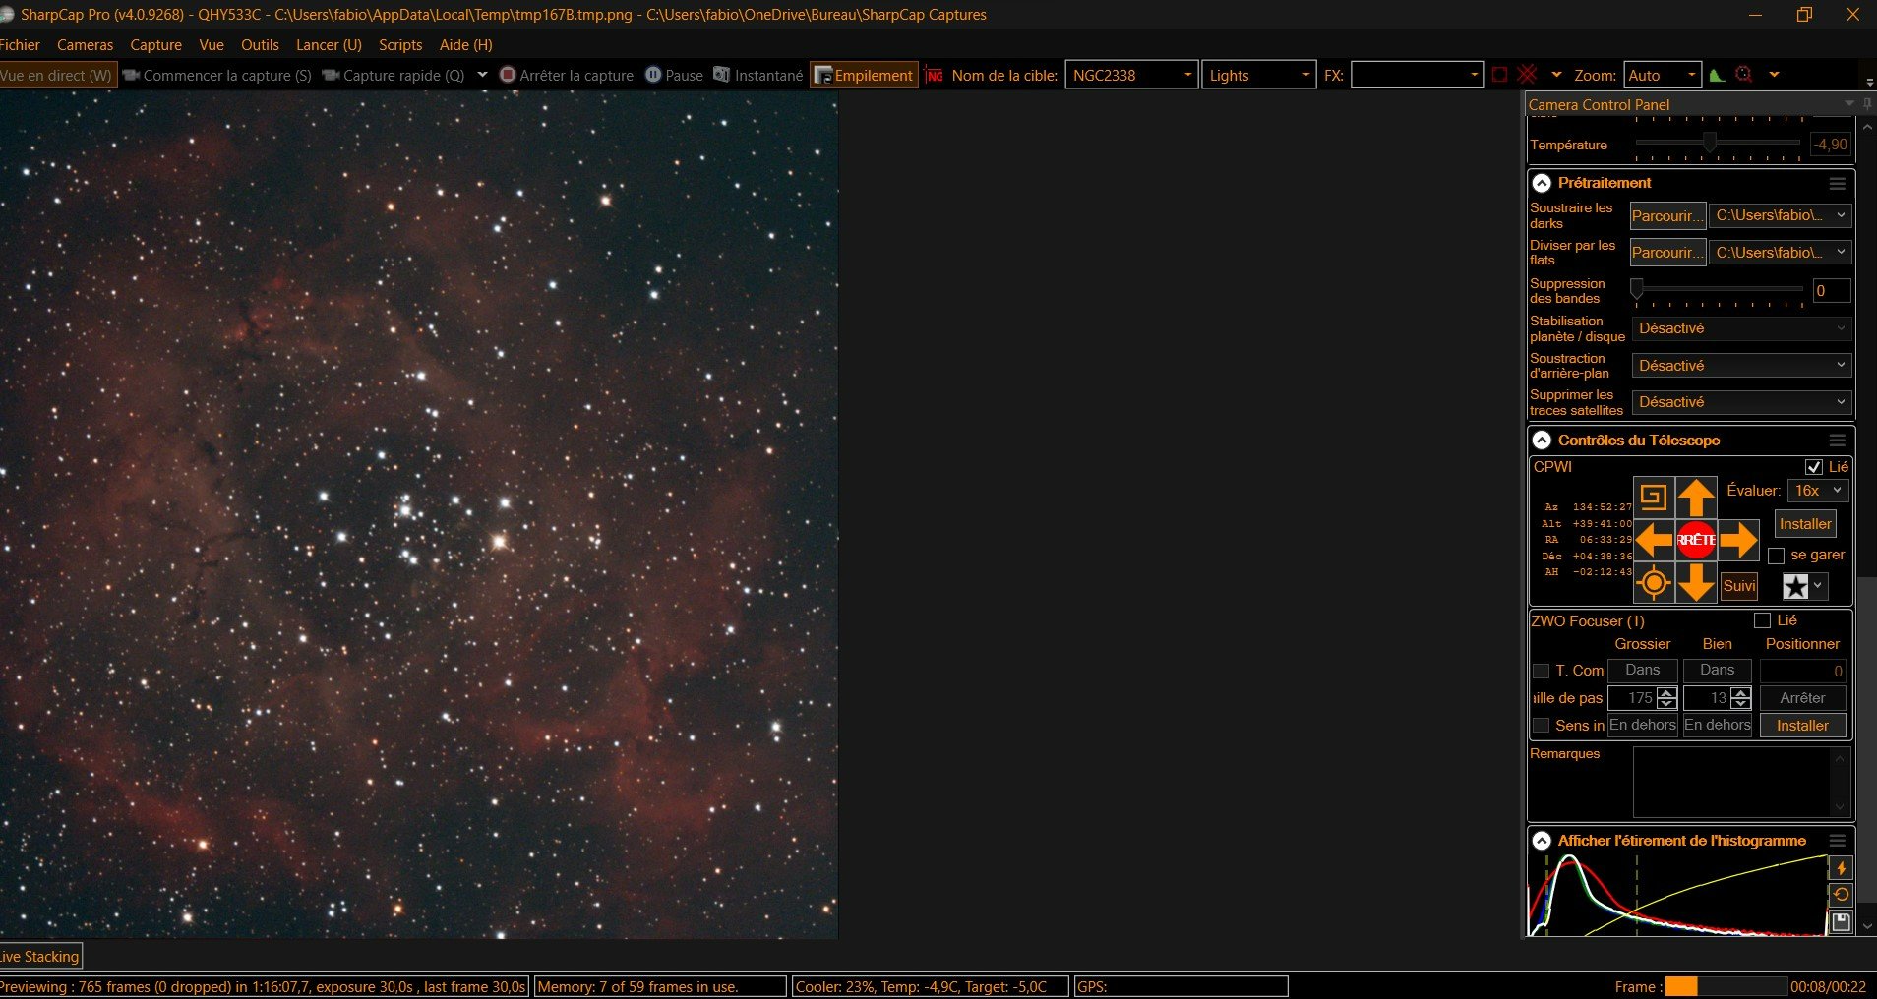Click the lightning auto-stretch histogram icon
The image size is (1877, 999).
[x=1841, y=868]
